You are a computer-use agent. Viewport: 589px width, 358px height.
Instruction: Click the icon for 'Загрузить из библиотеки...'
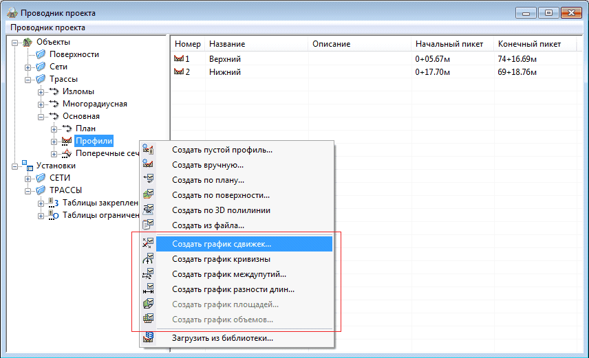(x=147, y=338)
